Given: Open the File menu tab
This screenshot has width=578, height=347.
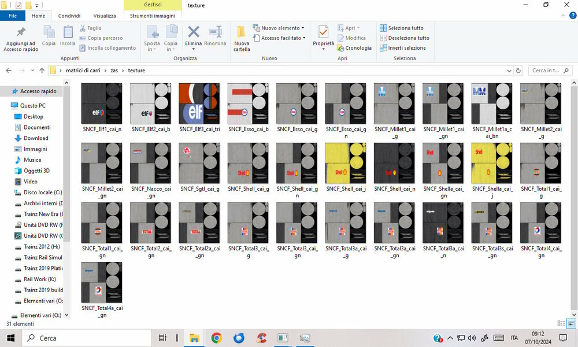Looking at the screenshot, I should pos(13,16).
